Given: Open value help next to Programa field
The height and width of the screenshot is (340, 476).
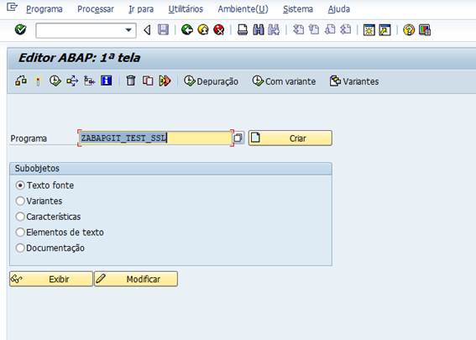Looking at the screenshot, I should (238, 139).
